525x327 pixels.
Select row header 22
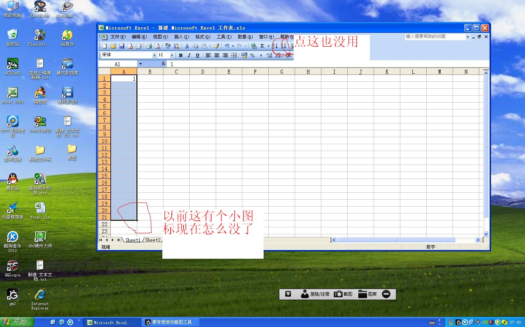(x=105, y=224)
